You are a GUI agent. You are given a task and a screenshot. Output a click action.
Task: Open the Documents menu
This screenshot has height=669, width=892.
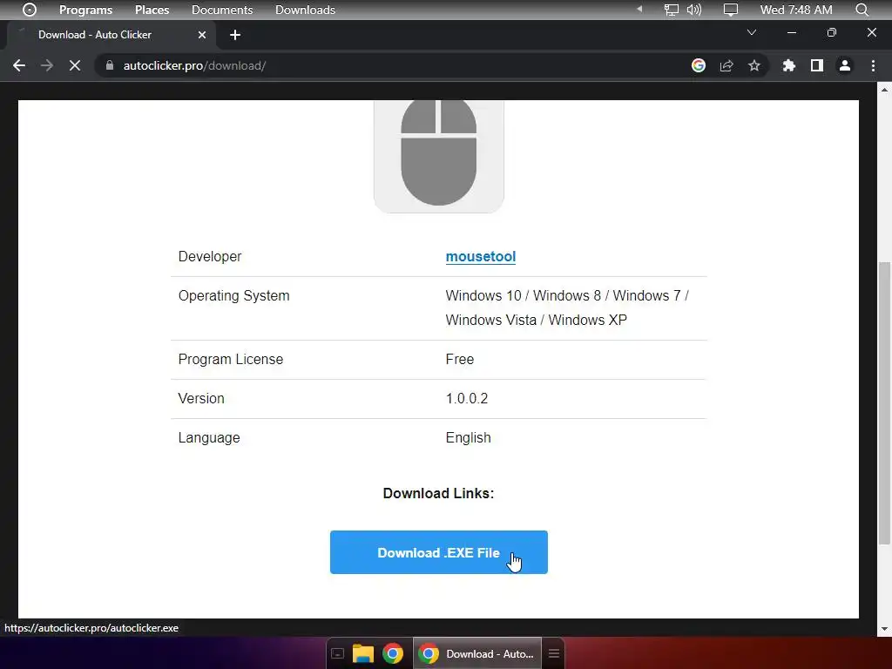(222, 10)
